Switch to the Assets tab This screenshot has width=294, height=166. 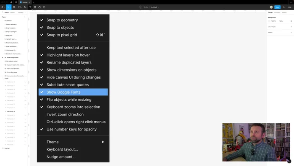click(x=12, y=12)
